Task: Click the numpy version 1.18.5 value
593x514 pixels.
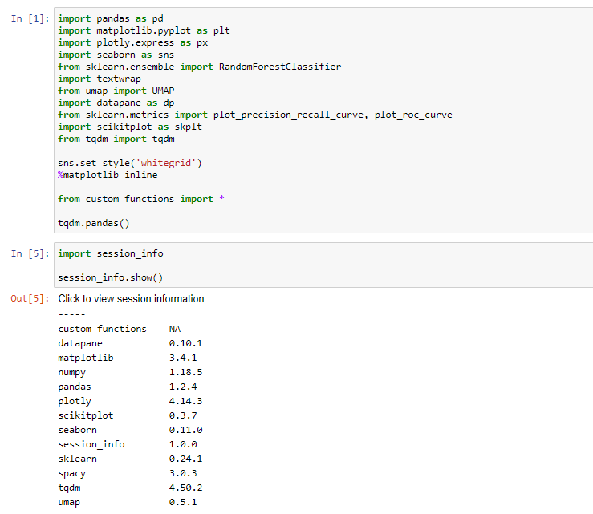Action: tap(185, 372)
